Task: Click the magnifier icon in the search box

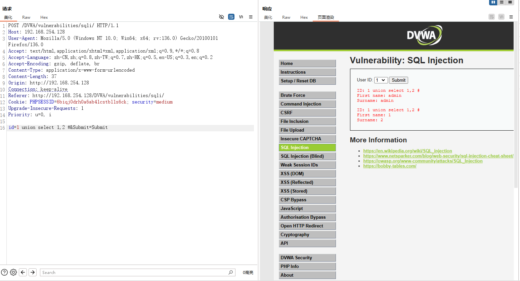Action: click(x=230, y=272)
